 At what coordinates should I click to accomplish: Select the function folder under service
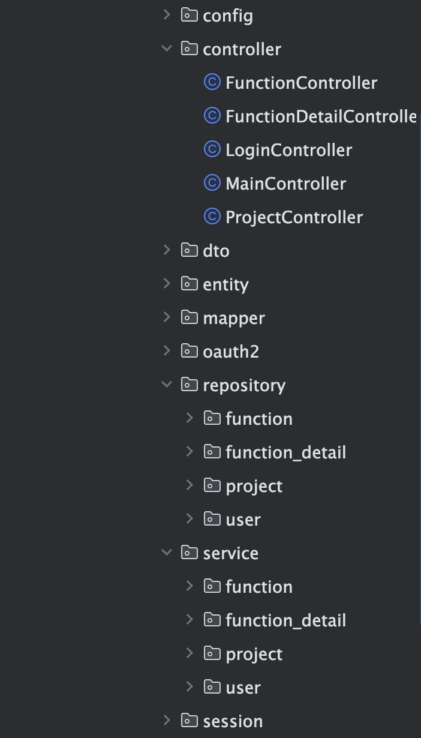click(258, 586)
